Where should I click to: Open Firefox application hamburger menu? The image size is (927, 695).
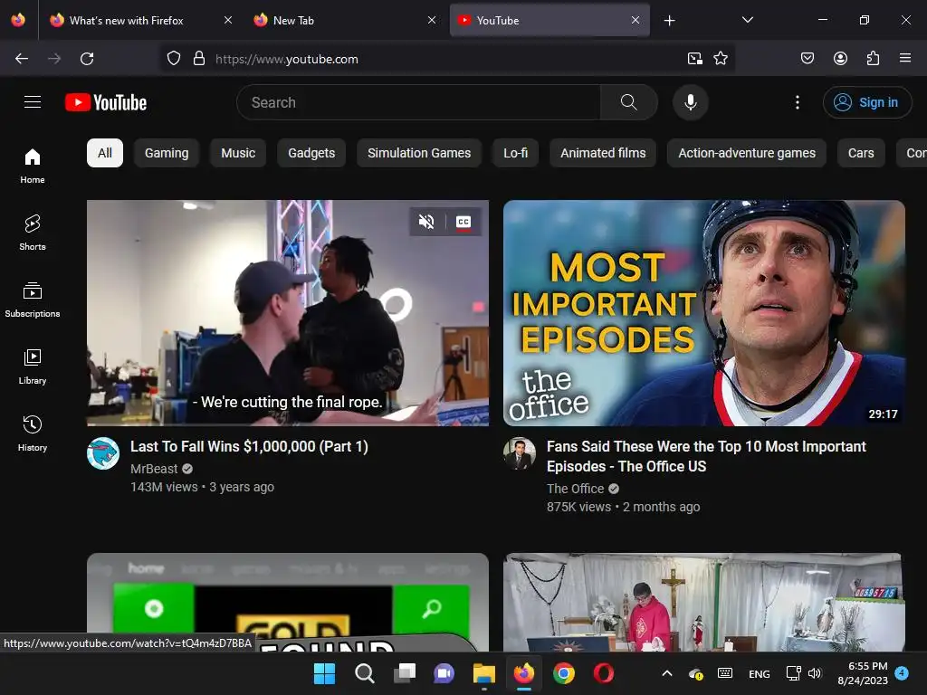point(904,59)
